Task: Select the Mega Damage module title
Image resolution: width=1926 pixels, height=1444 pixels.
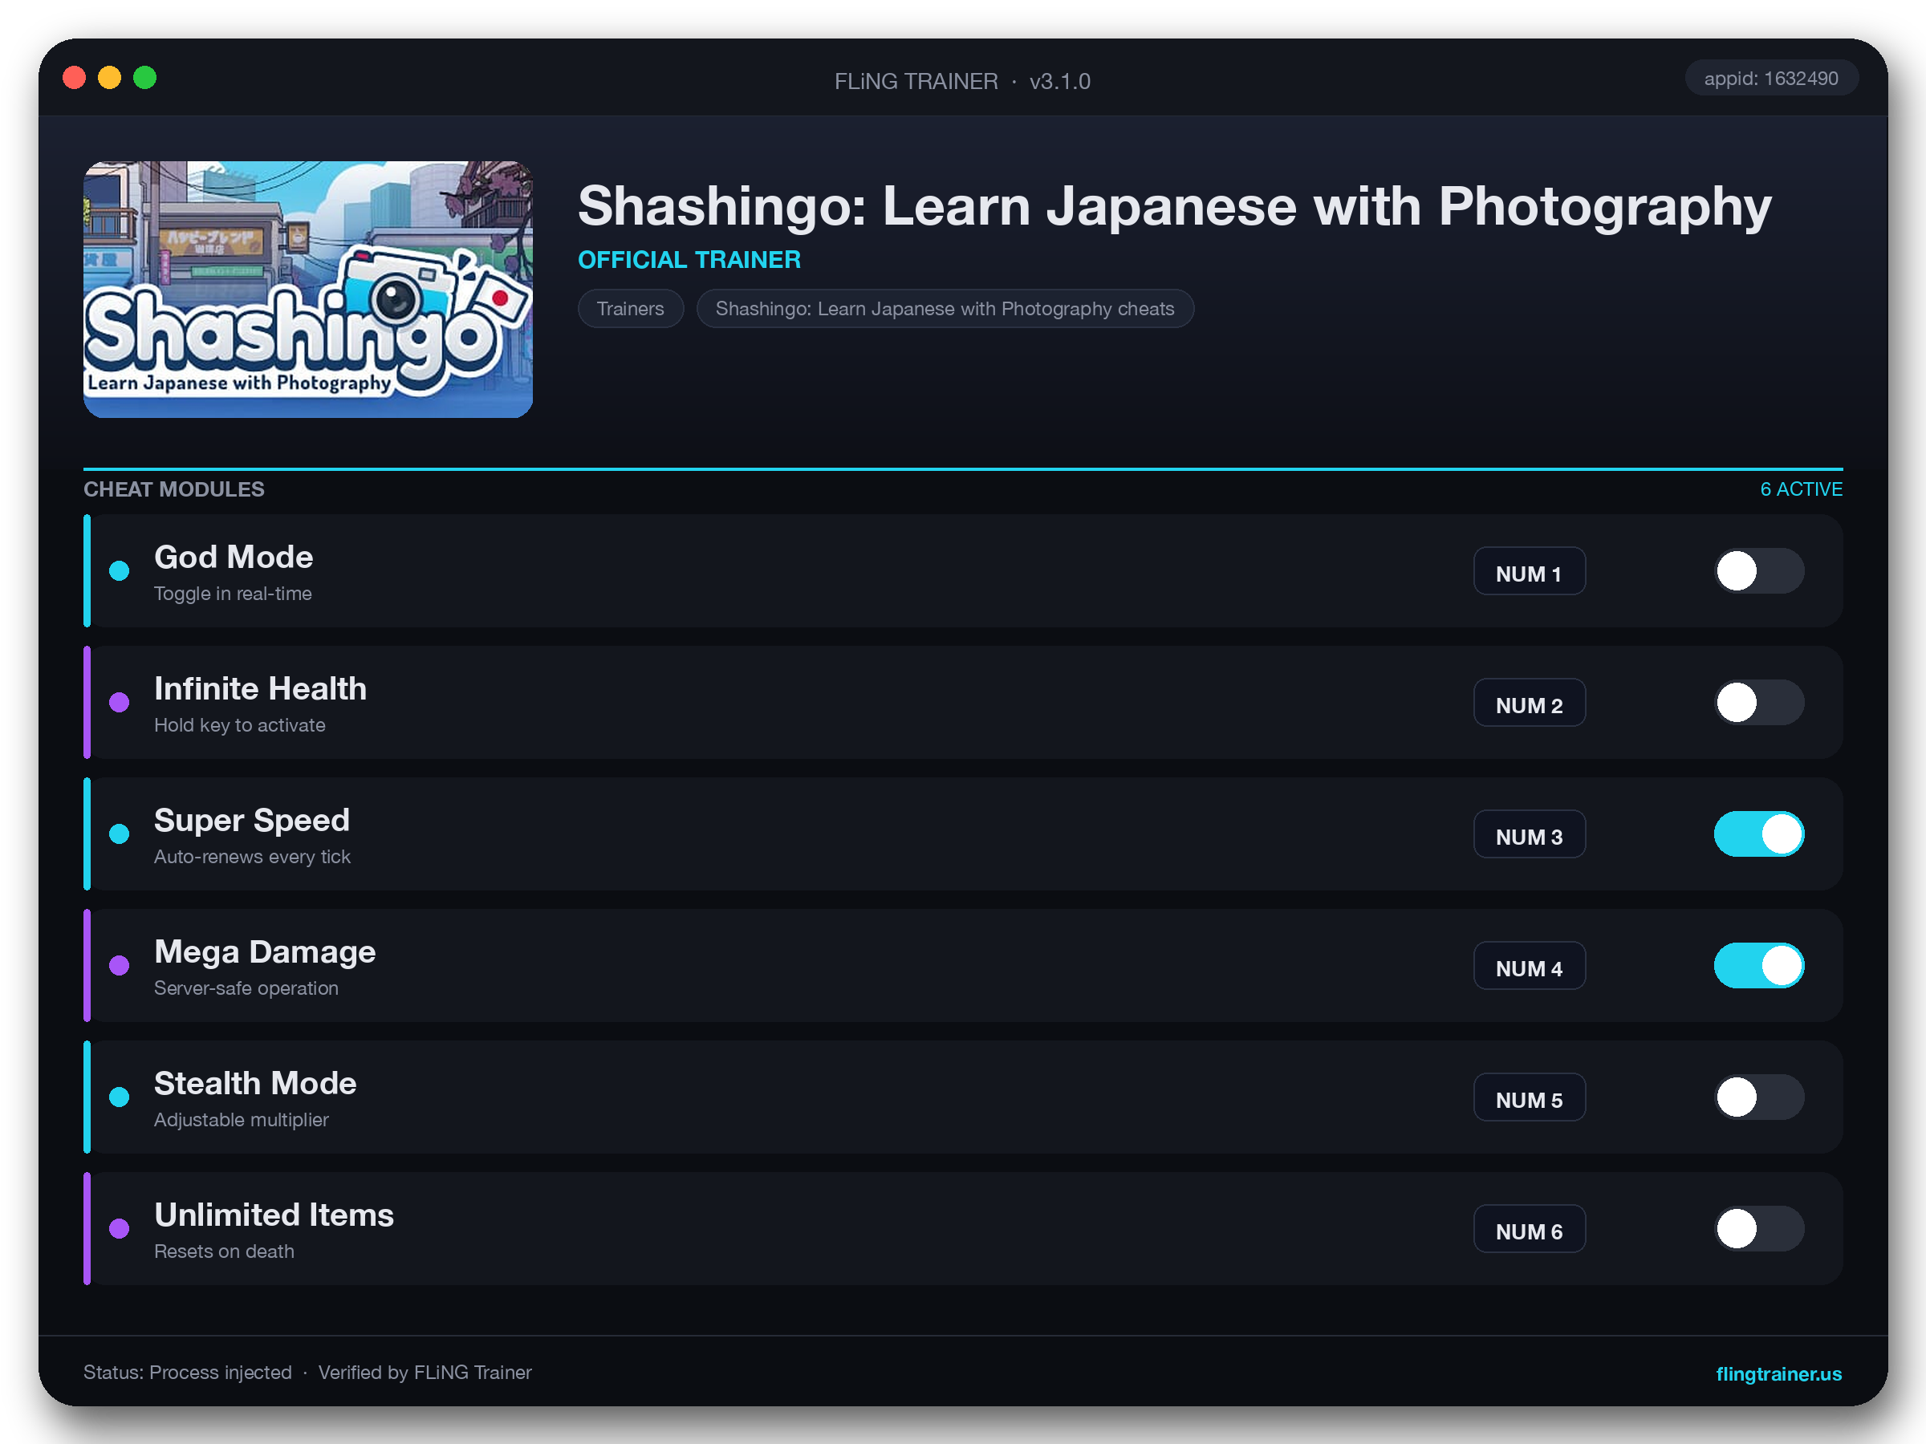Action: pyautogui.click(x=265, y=951)
